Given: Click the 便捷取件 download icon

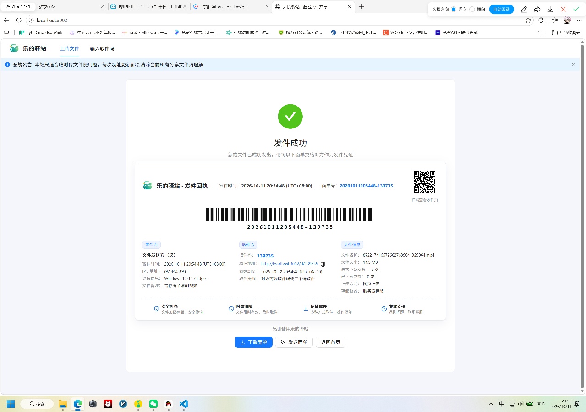Looking at the screenshot, I should 306,309.
